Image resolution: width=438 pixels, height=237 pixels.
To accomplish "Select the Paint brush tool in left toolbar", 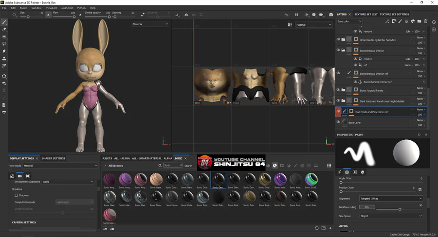I will coord(4,22).
